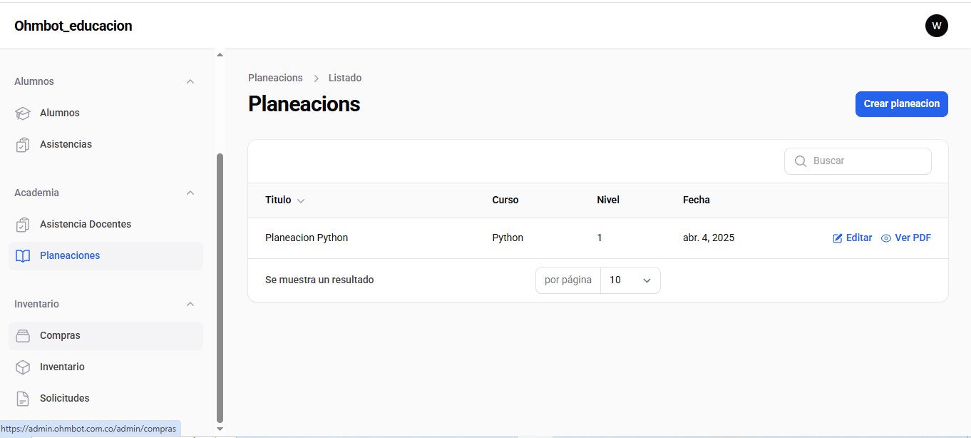Click the Curso column header

505,200
